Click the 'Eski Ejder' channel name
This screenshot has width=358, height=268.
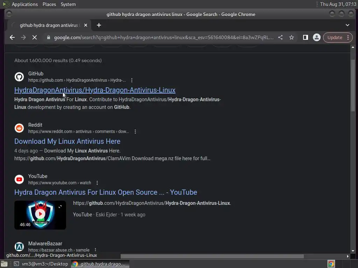click(106, 215)
